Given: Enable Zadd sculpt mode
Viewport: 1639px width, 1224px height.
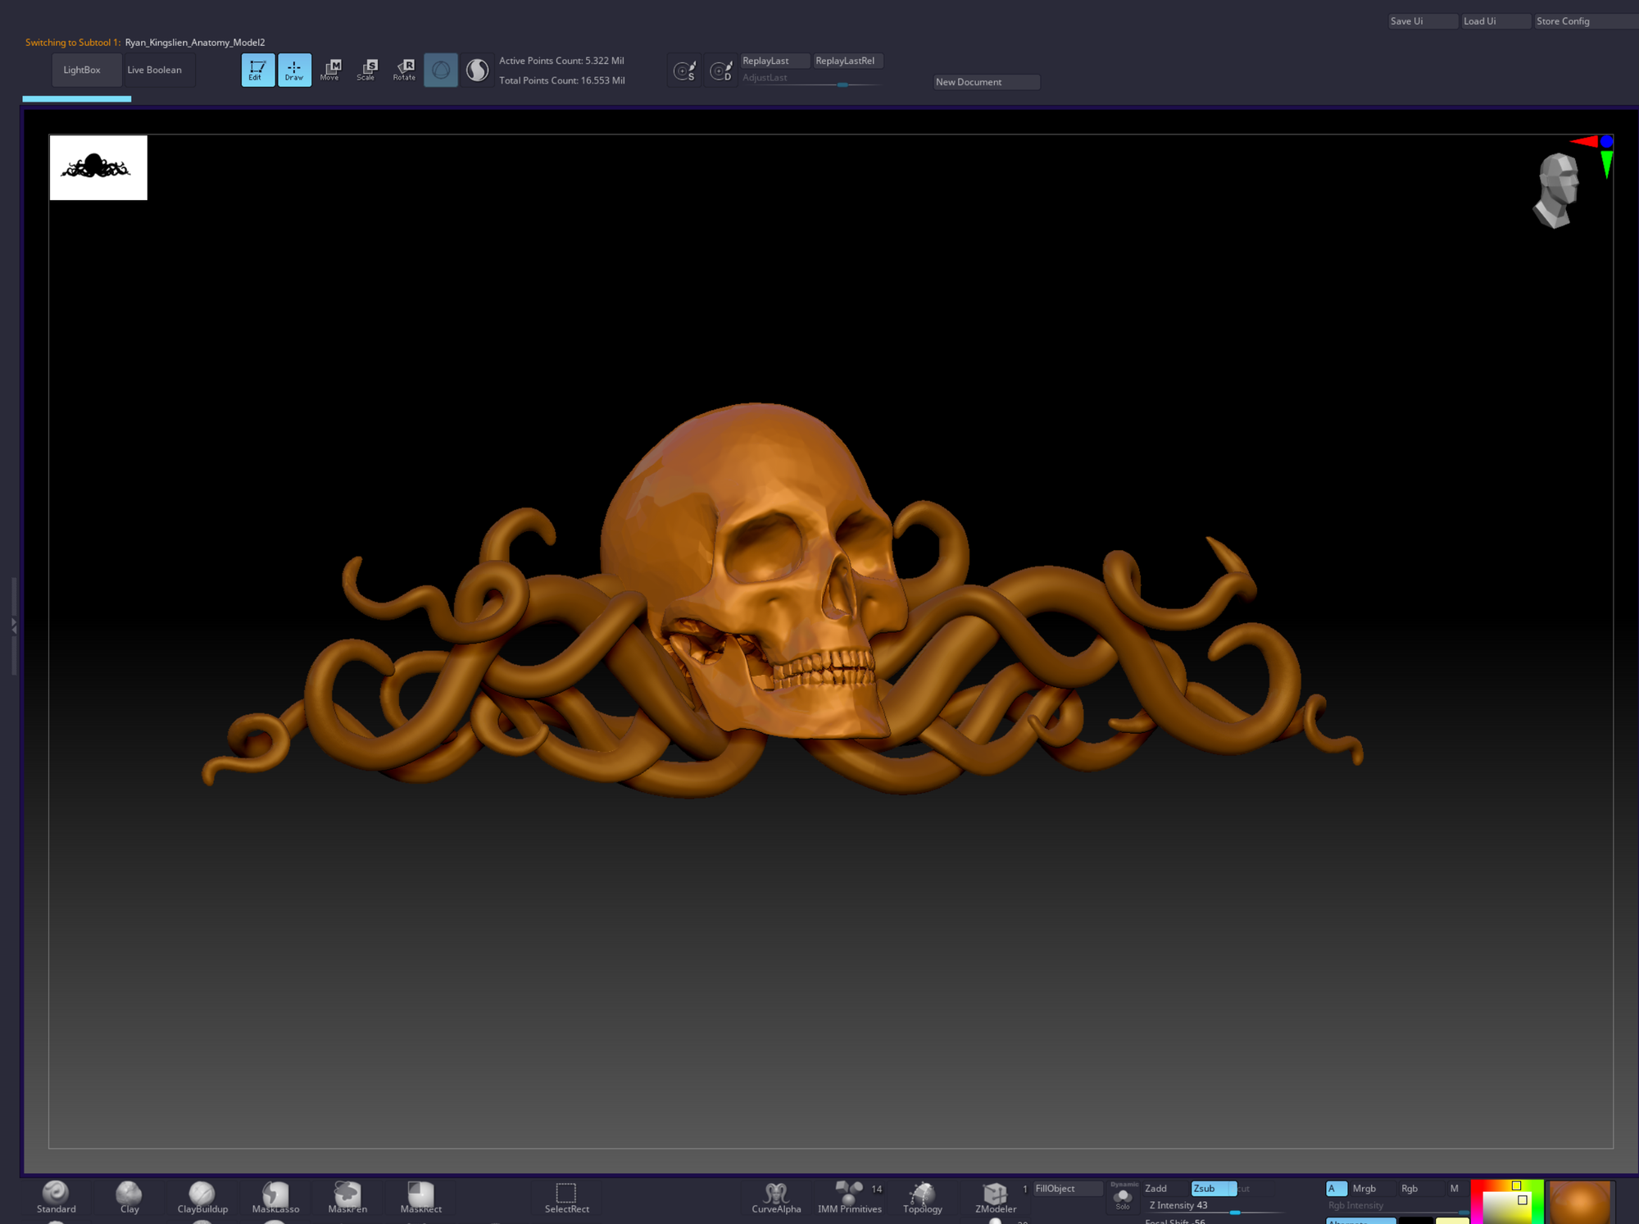Looking at the screenshot, I should pos(1155,1188).
